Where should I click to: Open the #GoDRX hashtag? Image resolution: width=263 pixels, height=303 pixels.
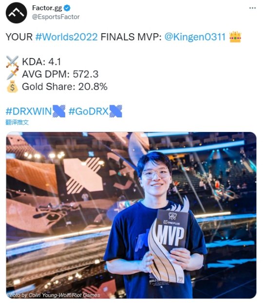[89, 111]
